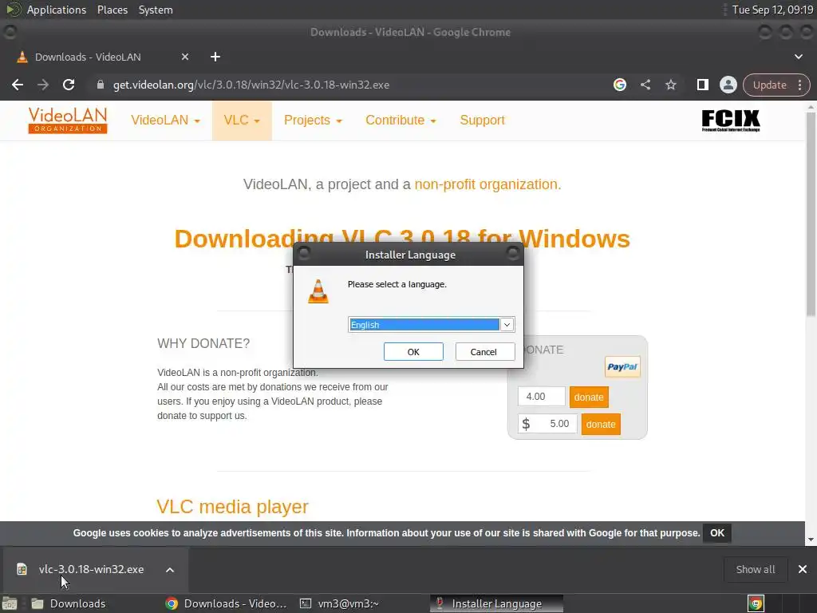Click Chrome tray icon in bottom panel
Screen dimensions: 817x613
[756, 603]
